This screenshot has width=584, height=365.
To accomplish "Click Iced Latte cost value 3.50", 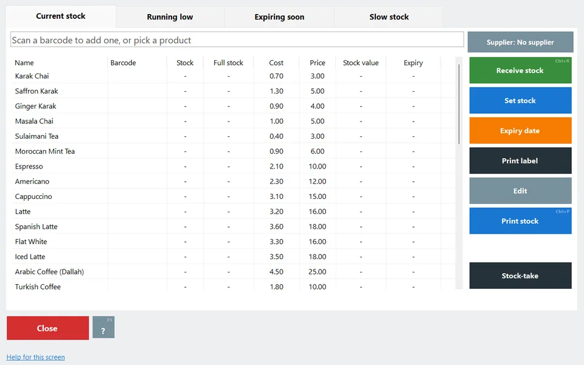I will click(276, 257).
